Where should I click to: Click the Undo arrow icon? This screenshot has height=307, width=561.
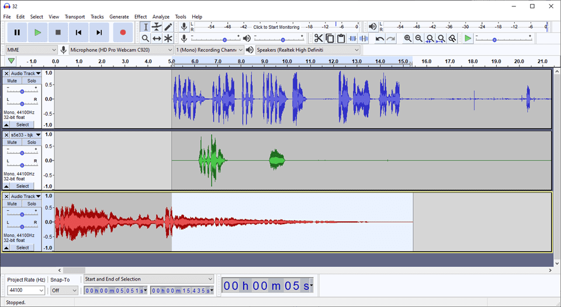click(380, 39)
